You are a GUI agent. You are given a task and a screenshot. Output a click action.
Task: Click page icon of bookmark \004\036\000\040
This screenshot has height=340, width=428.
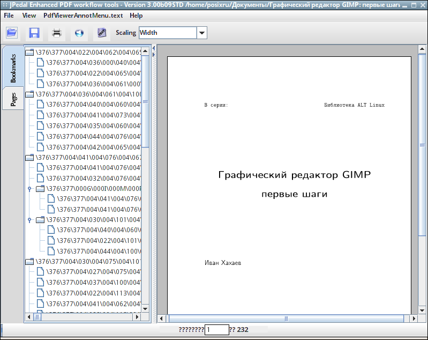[x=40, y=62]
